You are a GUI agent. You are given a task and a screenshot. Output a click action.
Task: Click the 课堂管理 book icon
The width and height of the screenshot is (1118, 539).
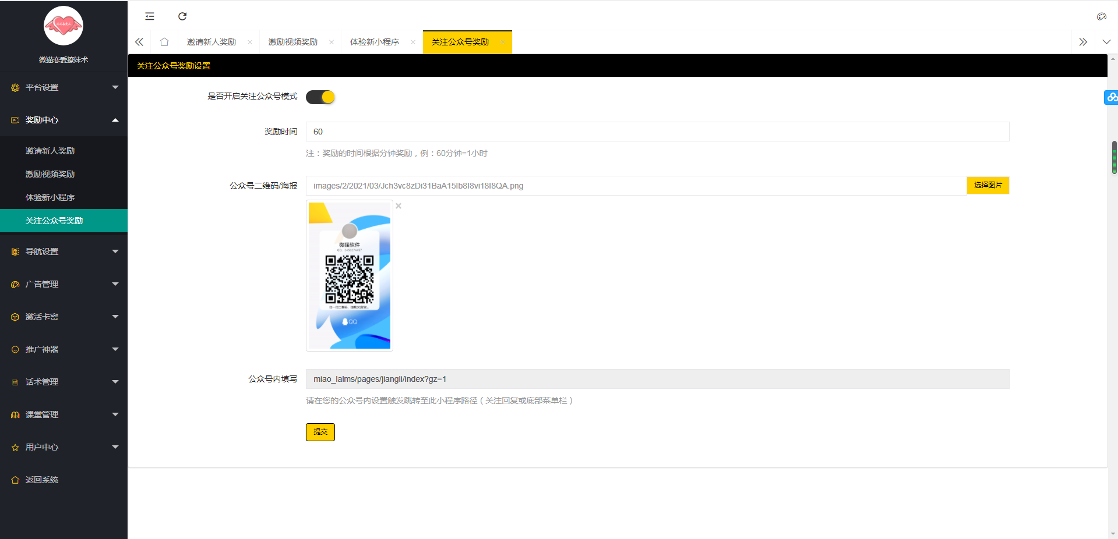click(x=15, y=415)
